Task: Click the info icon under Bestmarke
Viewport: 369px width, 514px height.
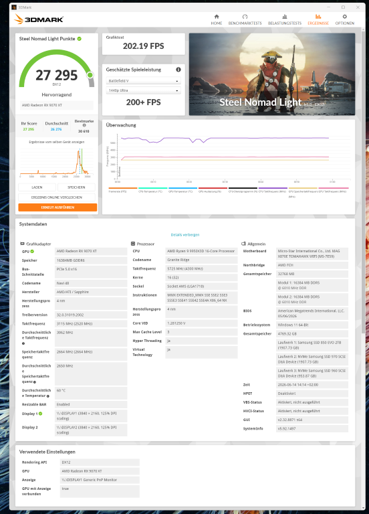Action: coord(84,125)
